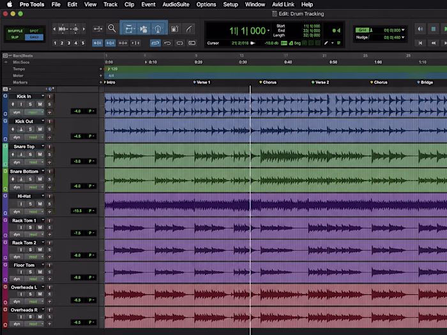Select the Zoomer magnifier tool

click(112, 29)
